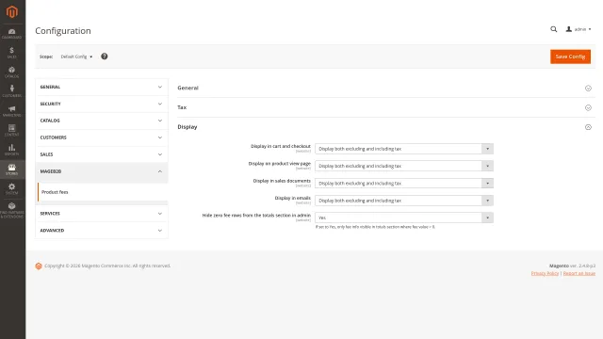Click the scope help question mark icon
The image size is (603, 339).
click(x=105, y=56)
